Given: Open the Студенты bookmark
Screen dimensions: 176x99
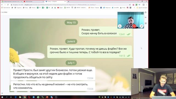Looking at the screenshot, I should (x=18, y=8).
